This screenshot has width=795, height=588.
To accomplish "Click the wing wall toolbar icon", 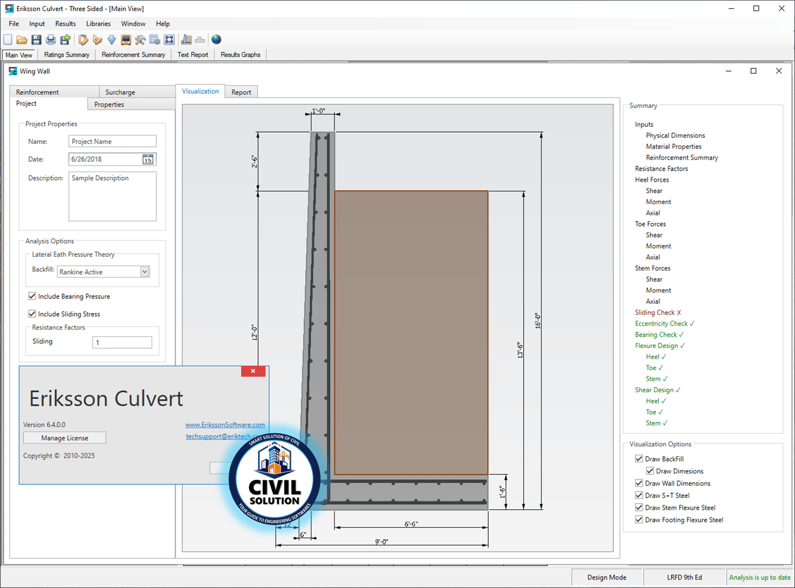I will (187, 40).
